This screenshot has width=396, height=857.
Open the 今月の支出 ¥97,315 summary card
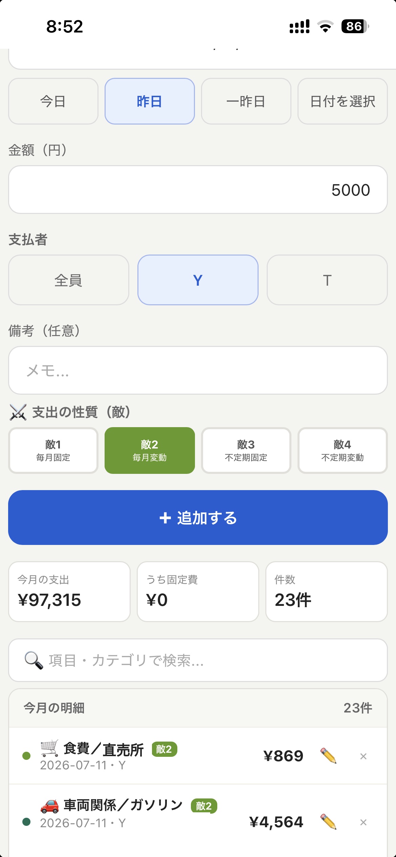click(69, 592)
